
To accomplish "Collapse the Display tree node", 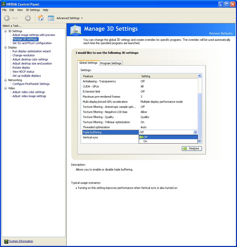I will [6, 47].
